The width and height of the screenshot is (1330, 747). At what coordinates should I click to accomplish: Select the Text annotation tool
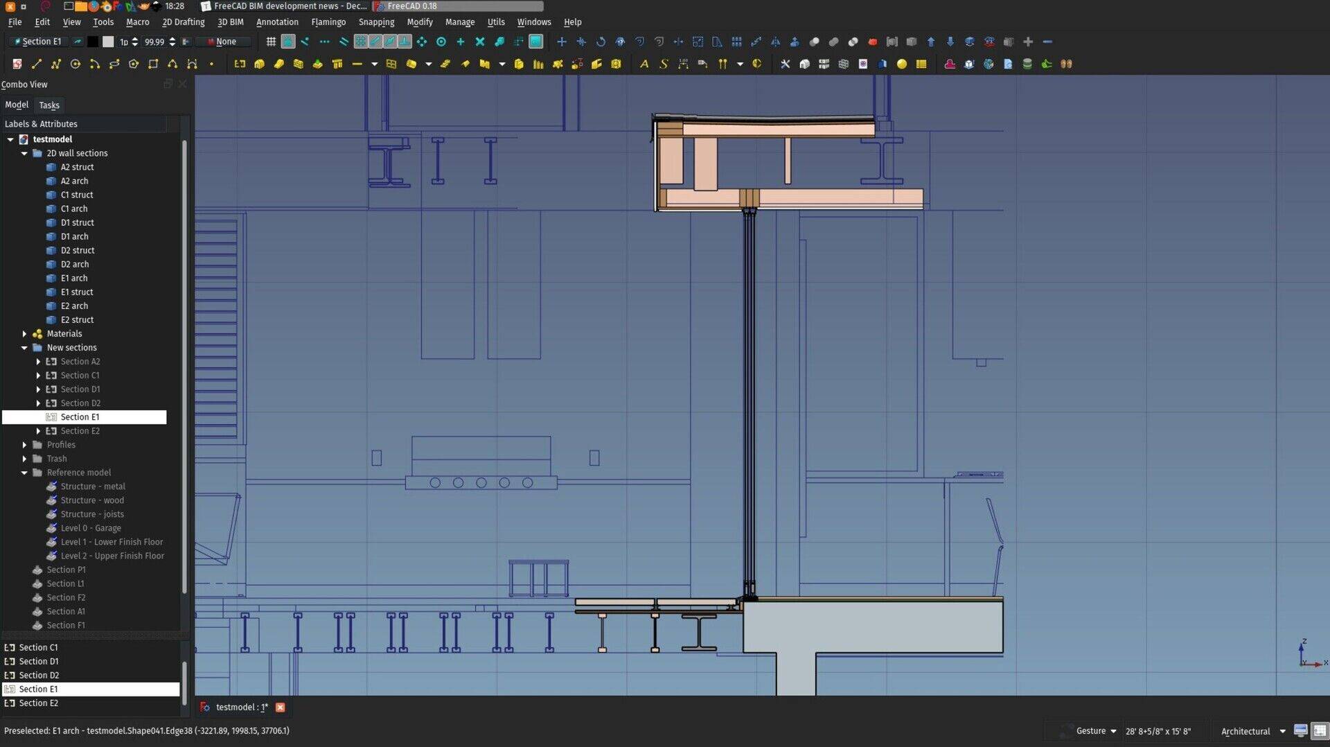644,64
